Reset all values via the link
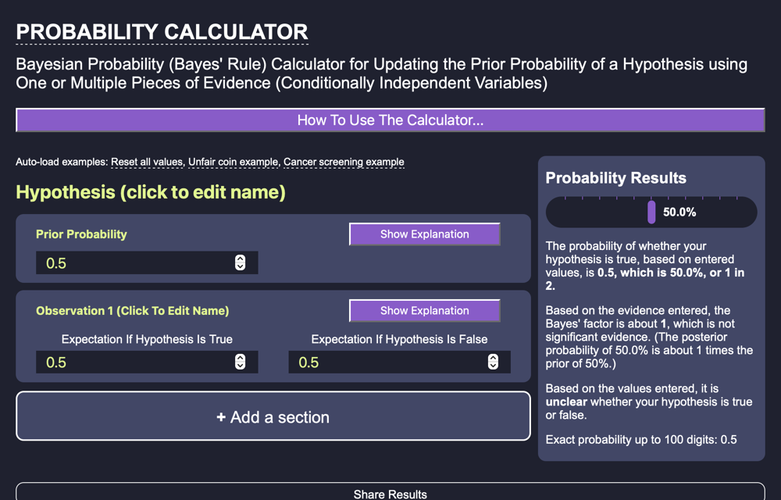Image resolution: width=781 pixels, height=500 pixels. [x=147, y=162]
